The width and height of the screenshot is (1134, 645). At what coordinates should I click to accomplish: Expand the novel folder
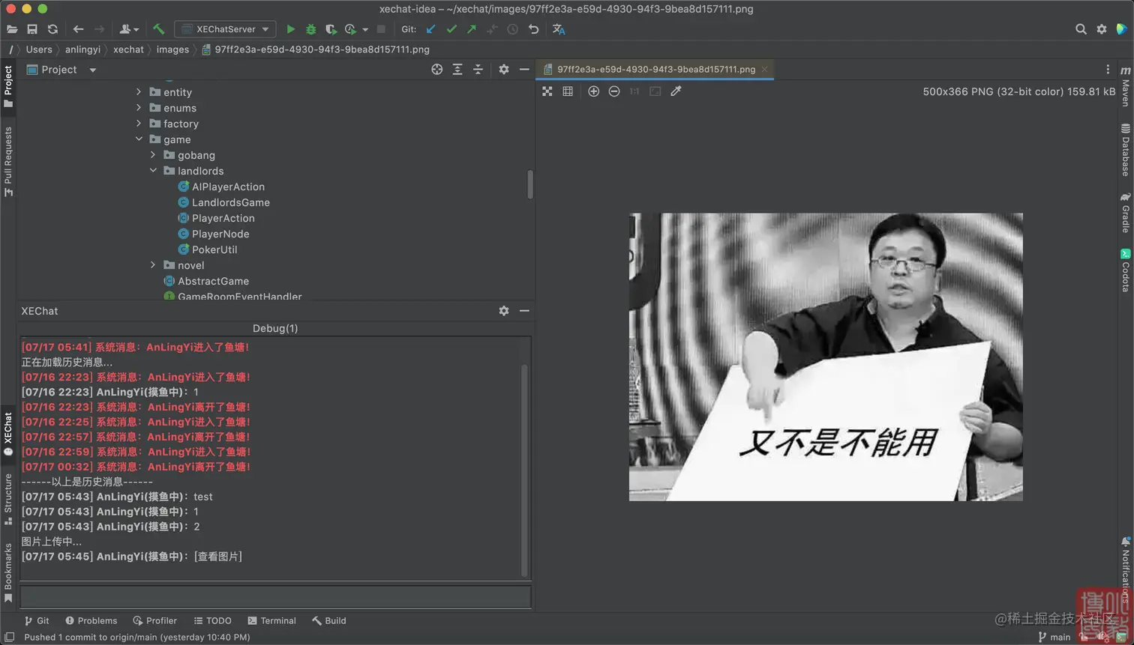pyautogui.click(x=153, y=265)
